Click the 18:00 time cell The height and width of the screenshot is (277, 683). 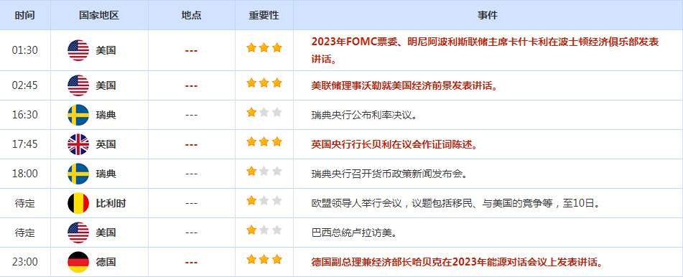pos(25,174)
